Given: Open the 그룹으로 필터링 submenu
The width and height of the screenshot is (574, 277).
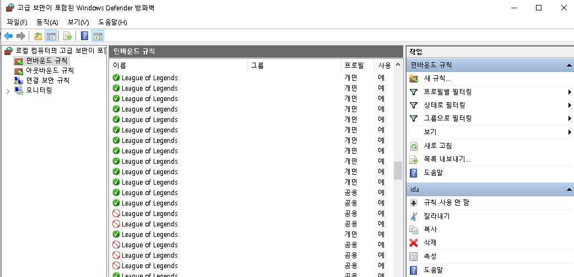Looking at the screenshot, I should [490, 118].
